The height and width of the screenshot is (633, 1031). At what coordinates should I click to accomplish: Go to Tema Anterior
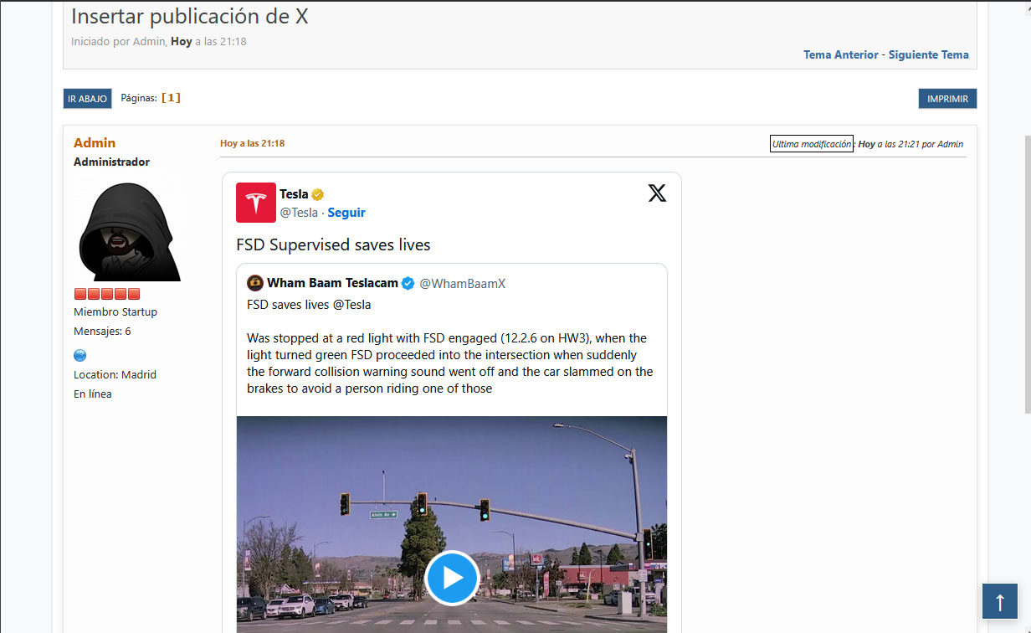(x=840, y=54)
